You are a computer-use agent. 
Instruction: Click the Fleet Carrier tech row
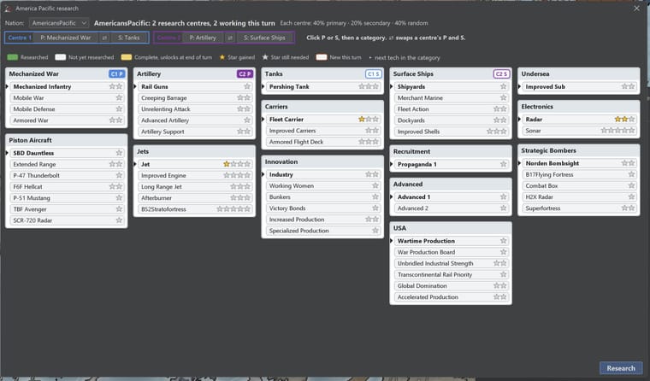(322, 120)
